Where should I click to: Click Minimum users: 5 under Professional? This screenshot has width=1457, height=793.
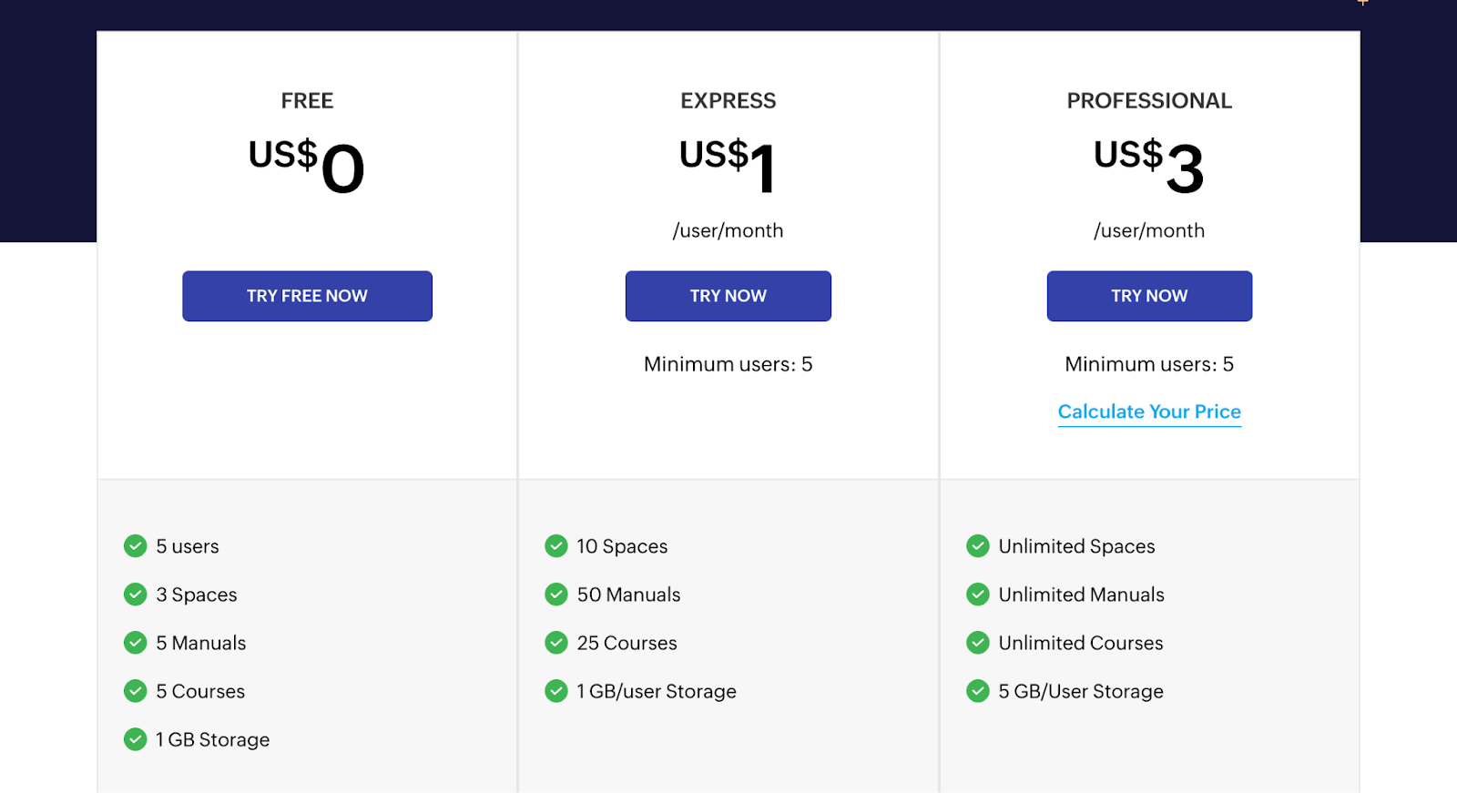[1149, 364]
